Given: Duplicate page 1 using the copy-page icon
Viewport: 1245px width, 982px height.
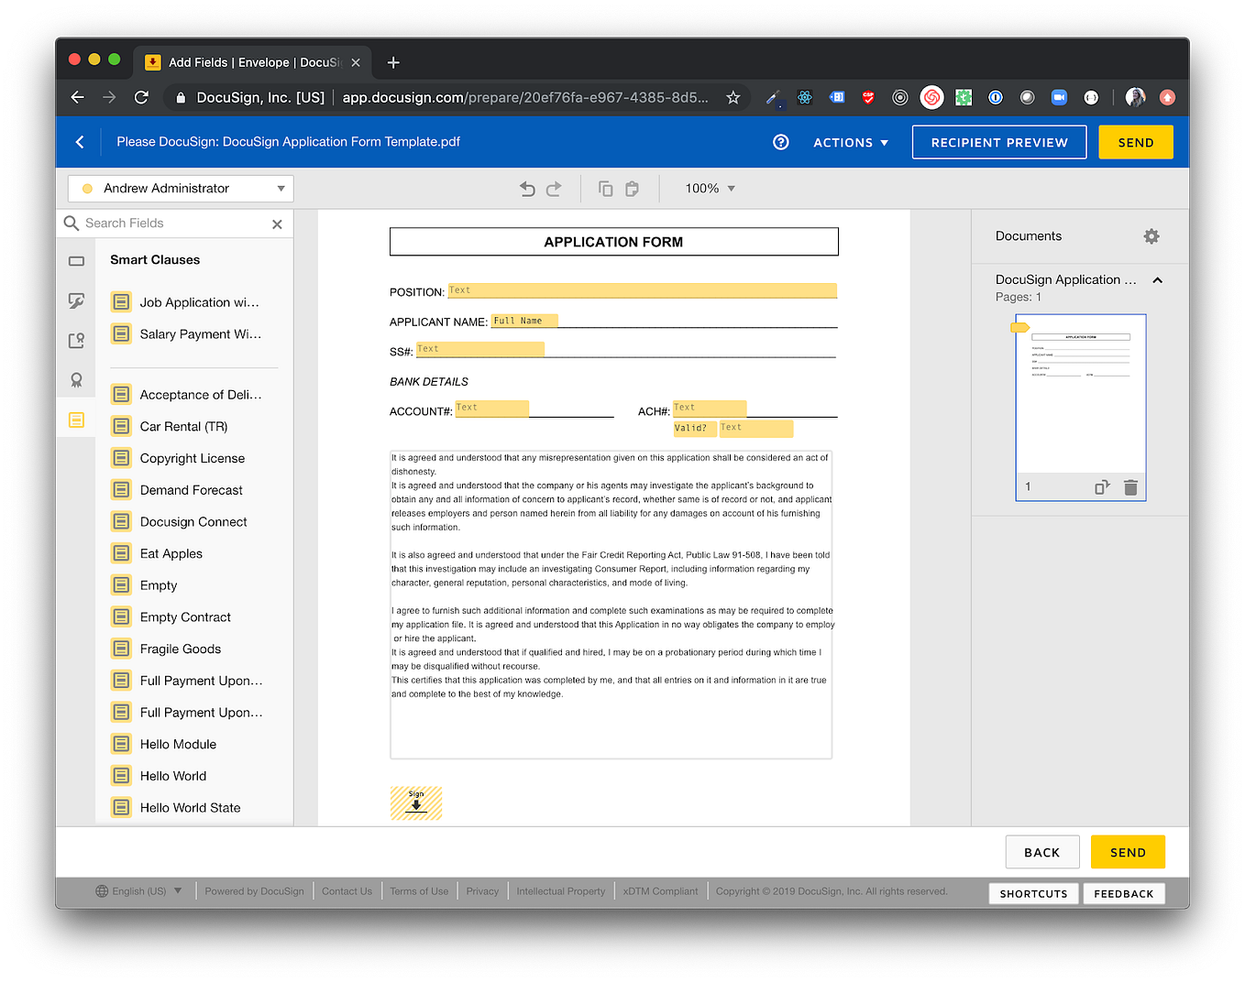Looking at the screenshot, I should [1103, 486].
